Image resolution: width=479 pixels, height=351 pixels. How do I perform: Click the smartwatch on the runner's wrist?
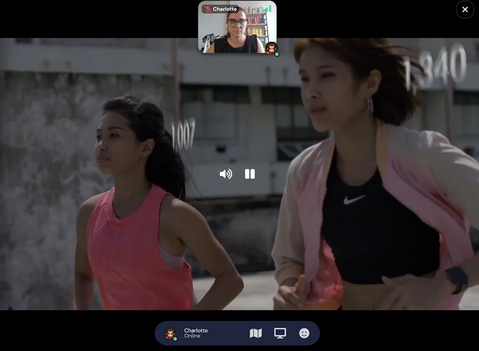tap(457, 279)
